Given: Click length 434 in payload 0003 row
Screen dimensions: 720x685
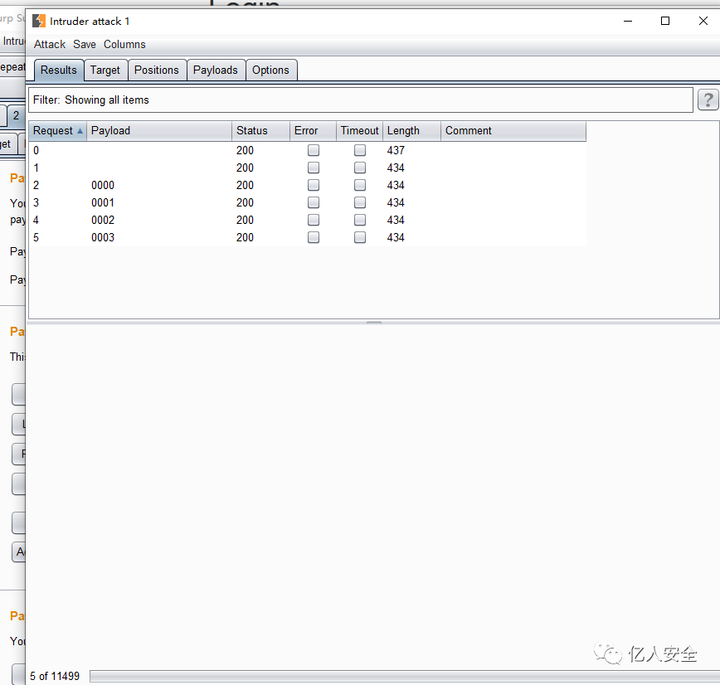Looking at the screenshot, I should pyautogui.click(x=396, y=237).
